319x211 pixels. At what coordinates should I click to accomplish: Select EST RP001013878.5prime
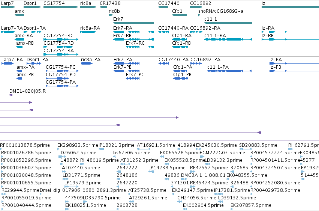coord(25,145)
